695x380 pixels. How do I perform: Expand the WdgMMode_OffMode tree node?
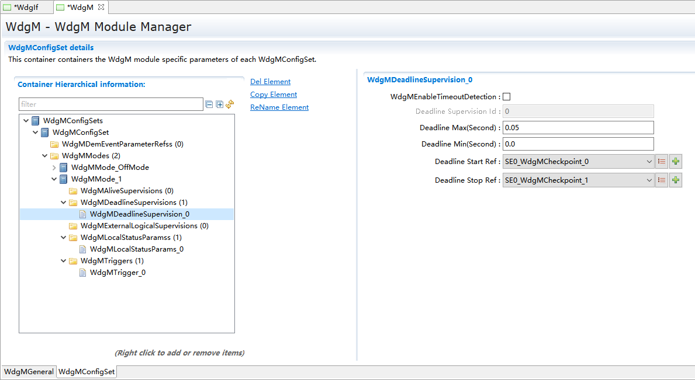54,168
